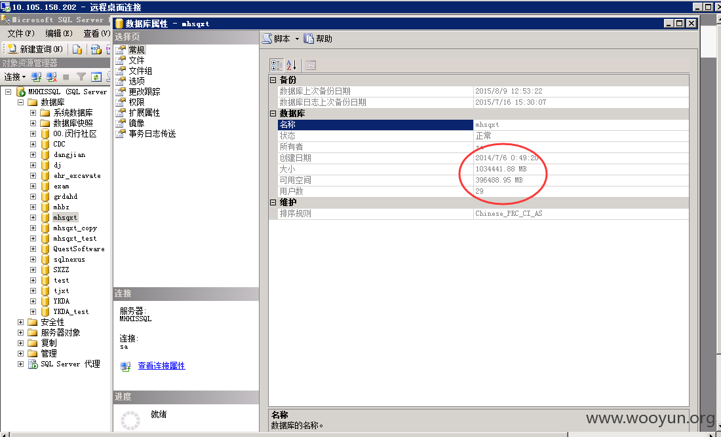Click the SXZZ database cylinder icon
The height and width of the screenshot is (437, 721).
pos(45,270)
